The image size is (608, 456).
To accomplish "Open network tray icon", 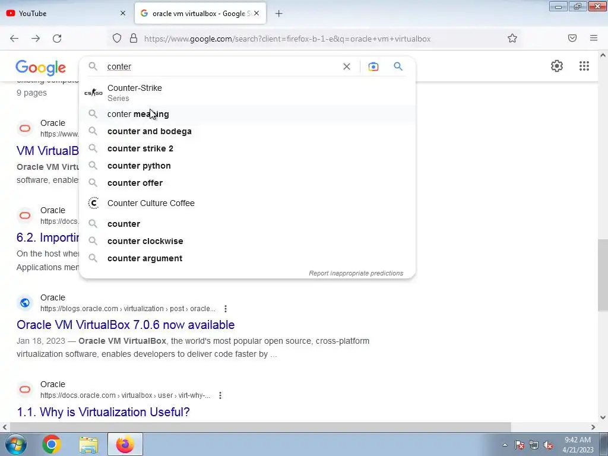I will click(x=534, y=445).
